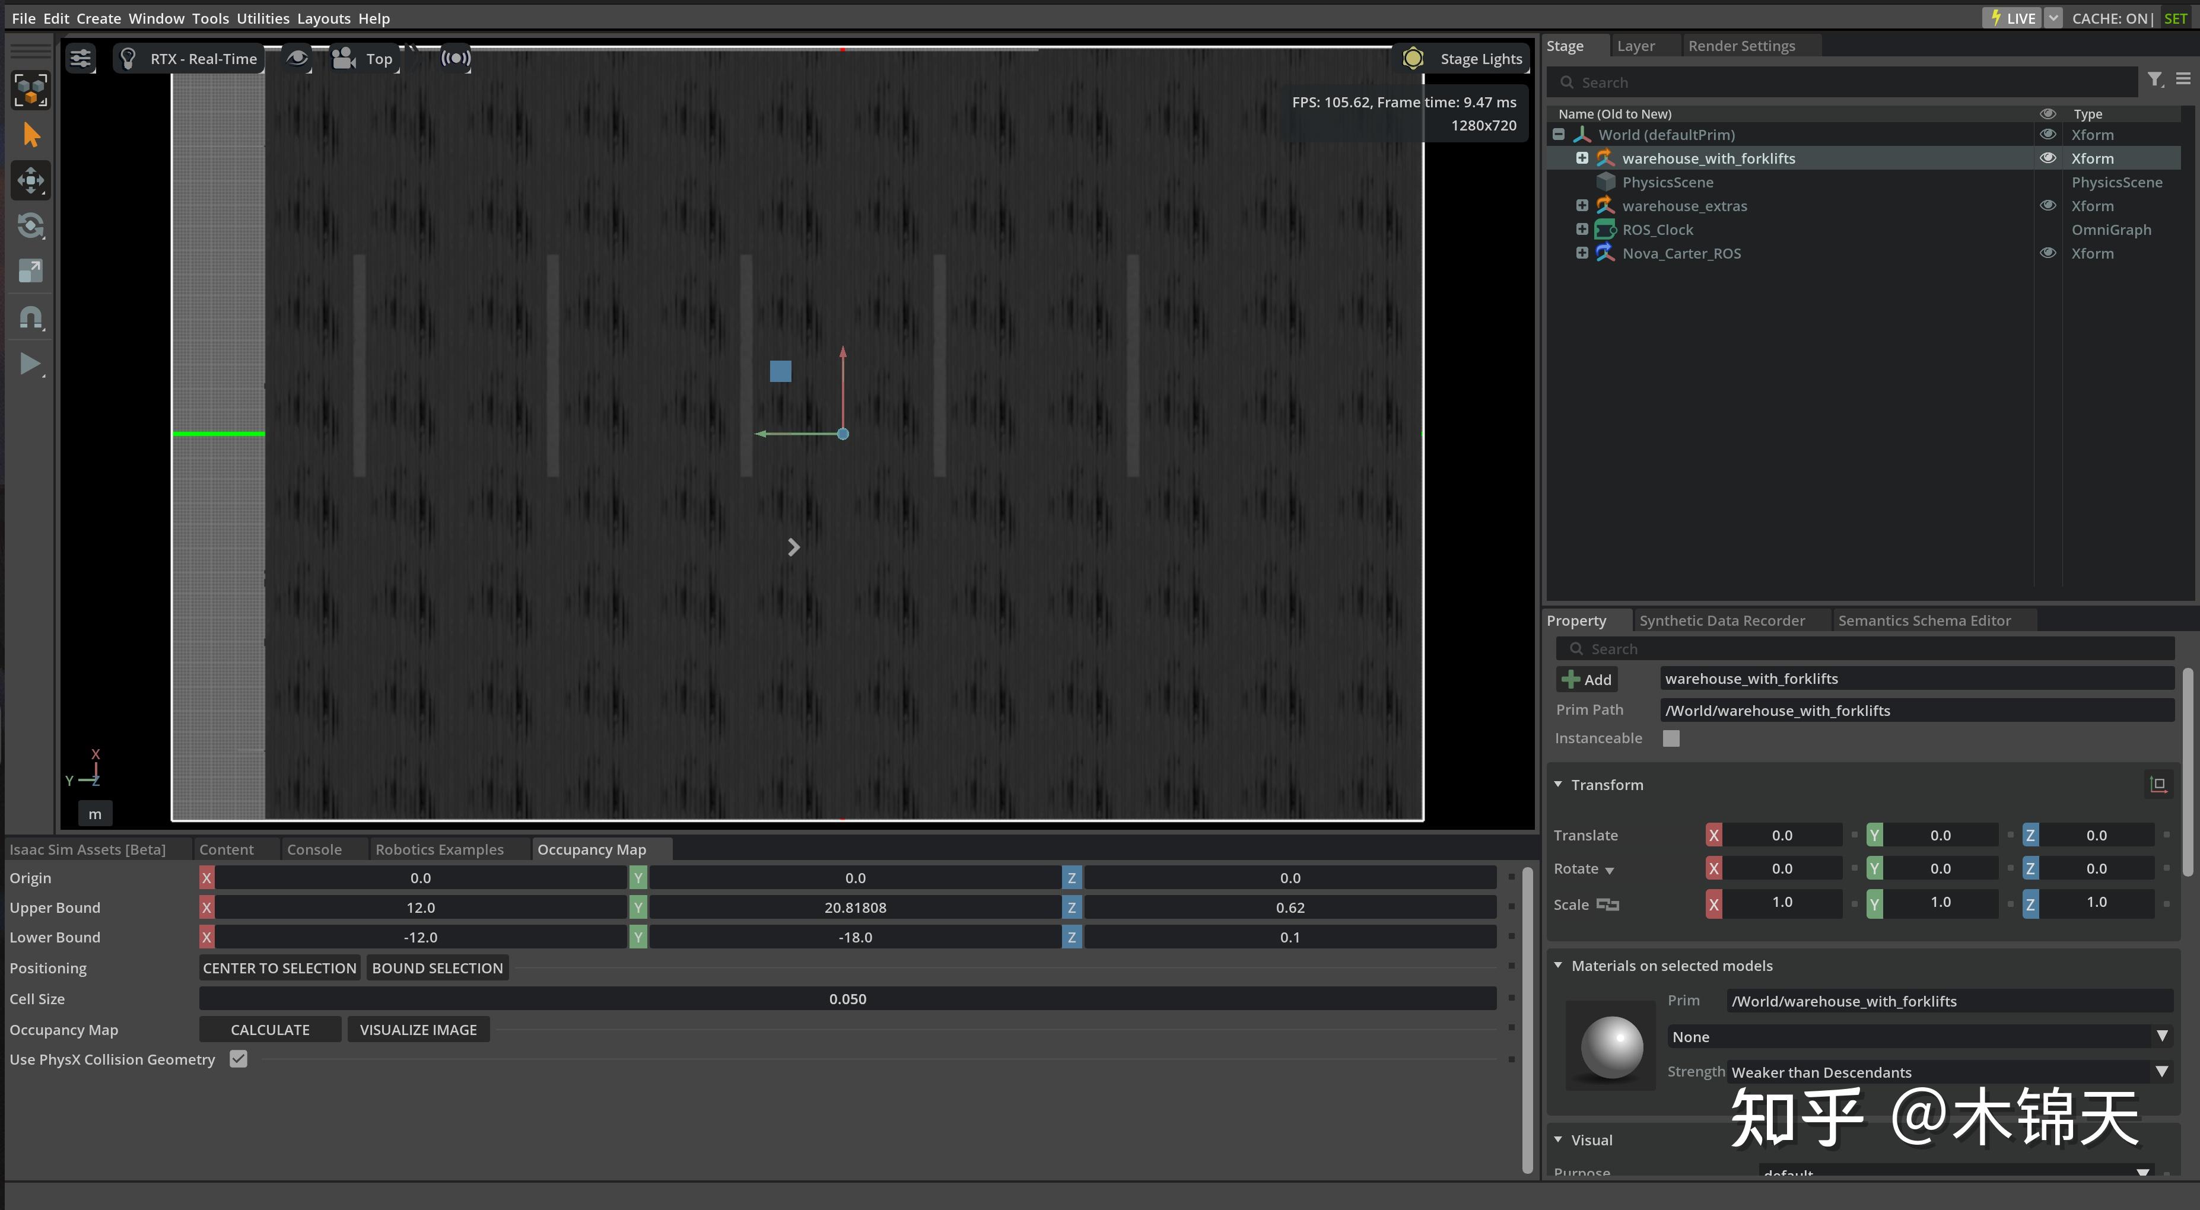This screenshot has width=2200, height=1210.
Task: Click the Cell Size value field
Action: coord(846,998)
